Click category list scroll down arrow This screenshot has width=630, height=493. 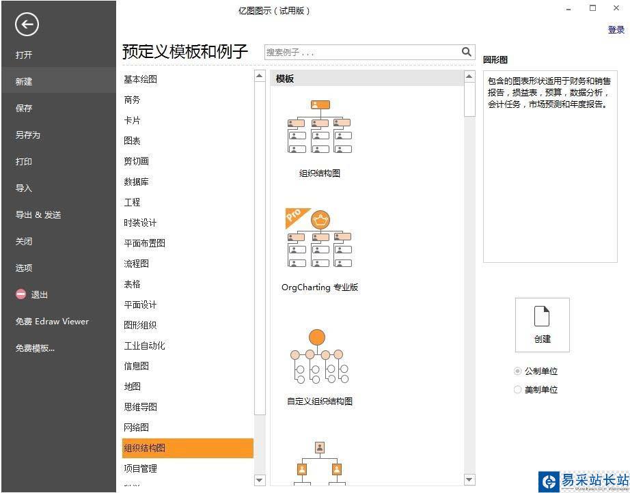click(260, 480)
